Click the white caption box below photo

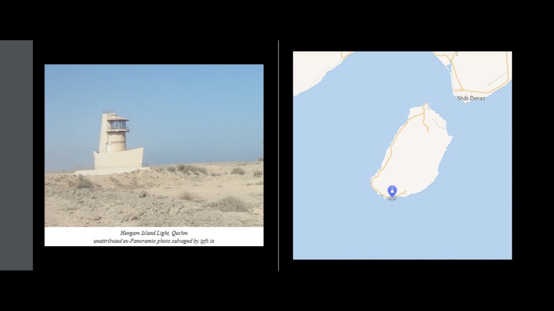tap(154, 236)
